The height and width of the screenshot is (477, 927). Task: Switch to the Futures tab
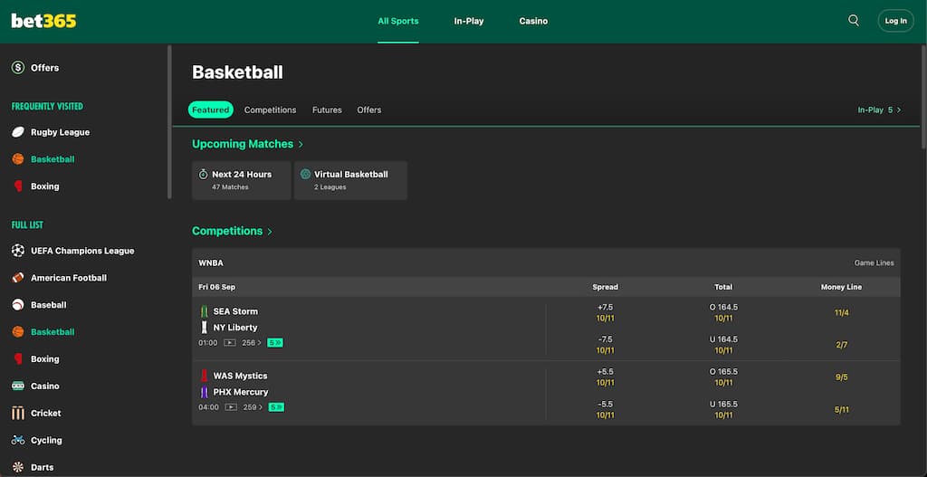coord(327,110)
